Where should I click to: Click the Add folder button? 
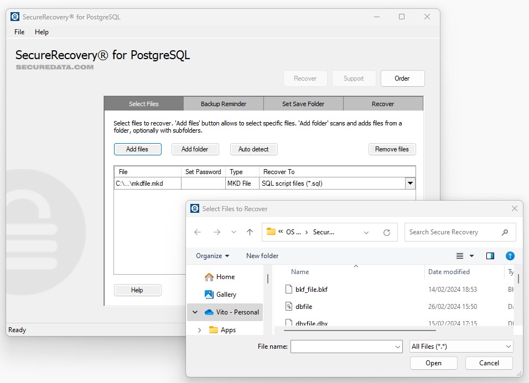[x=195, y=149]
